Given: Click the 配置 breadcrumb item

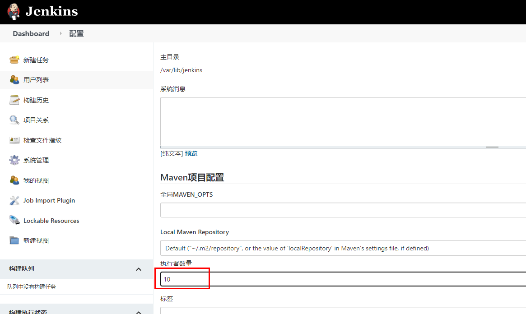Looking at the screenshot, I should [76, 33].
